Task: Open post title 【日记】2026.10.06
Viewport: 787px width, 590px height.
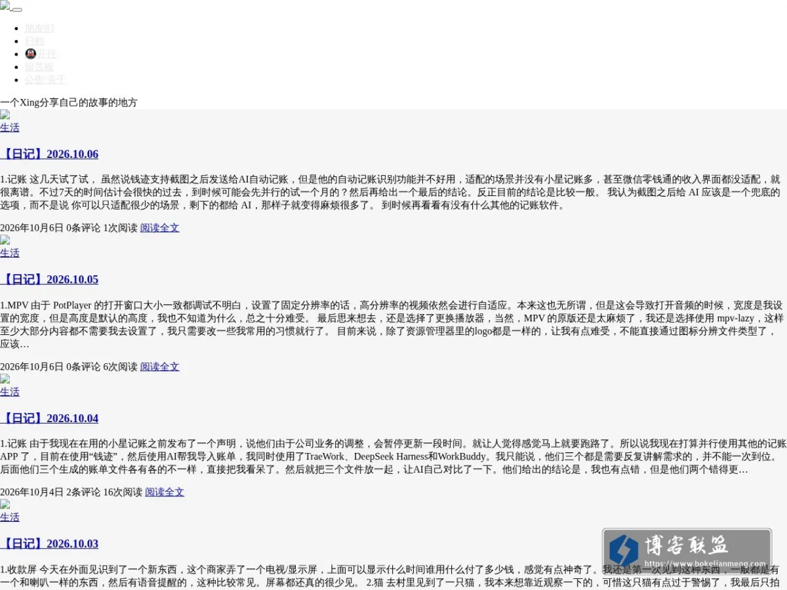Action: [49, 154]
